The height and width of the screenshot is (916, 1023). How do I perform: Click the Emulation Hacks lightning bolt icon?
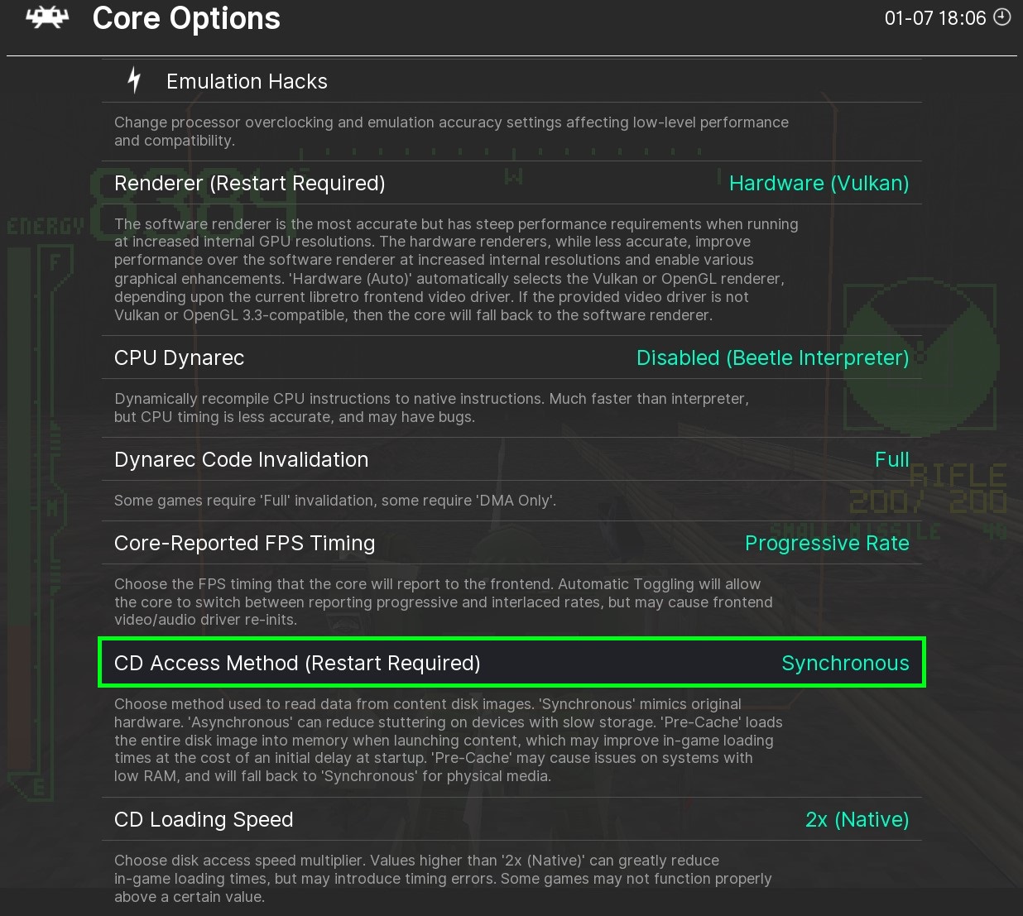pos(134,80)
